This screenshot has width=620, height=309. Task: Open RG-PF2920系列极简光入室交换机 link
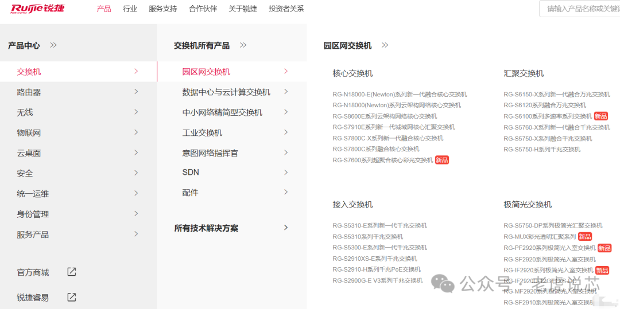click(549, 248)
